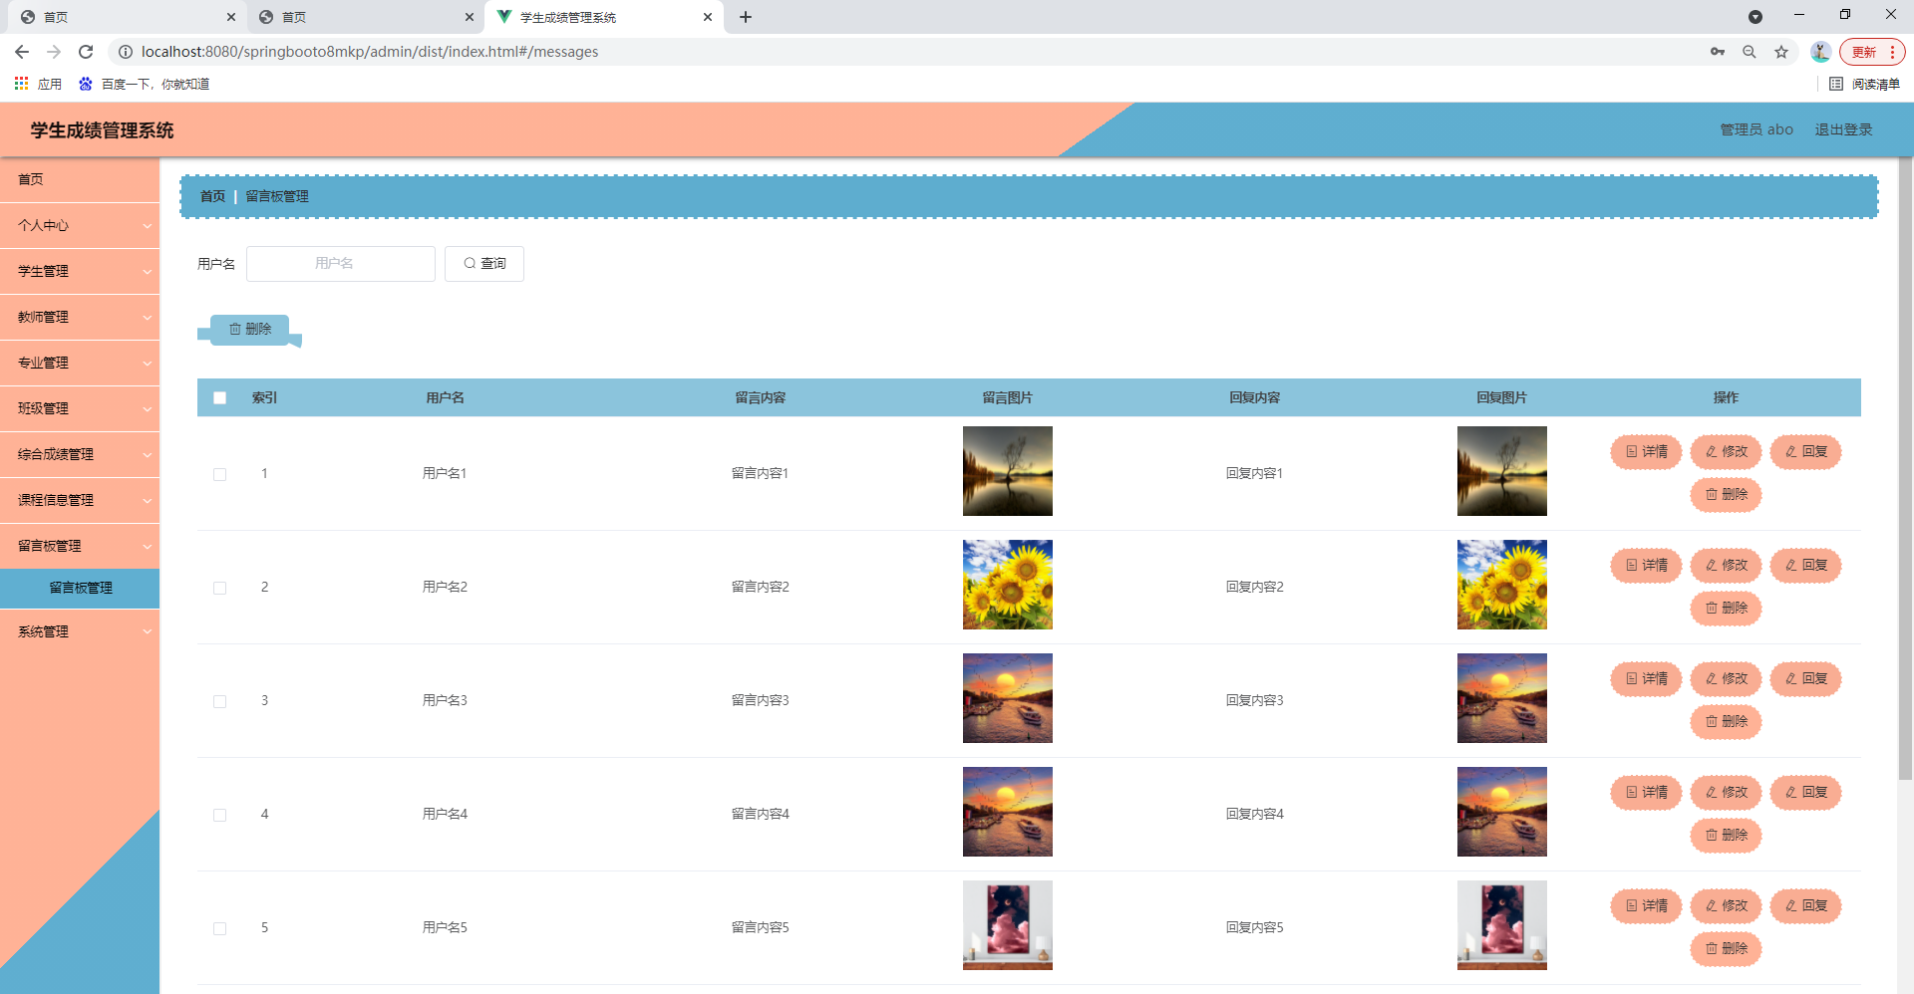Expand the 学生管理 sidebar menu
This screenshot has width=1914, height=994.
[80, 271]
